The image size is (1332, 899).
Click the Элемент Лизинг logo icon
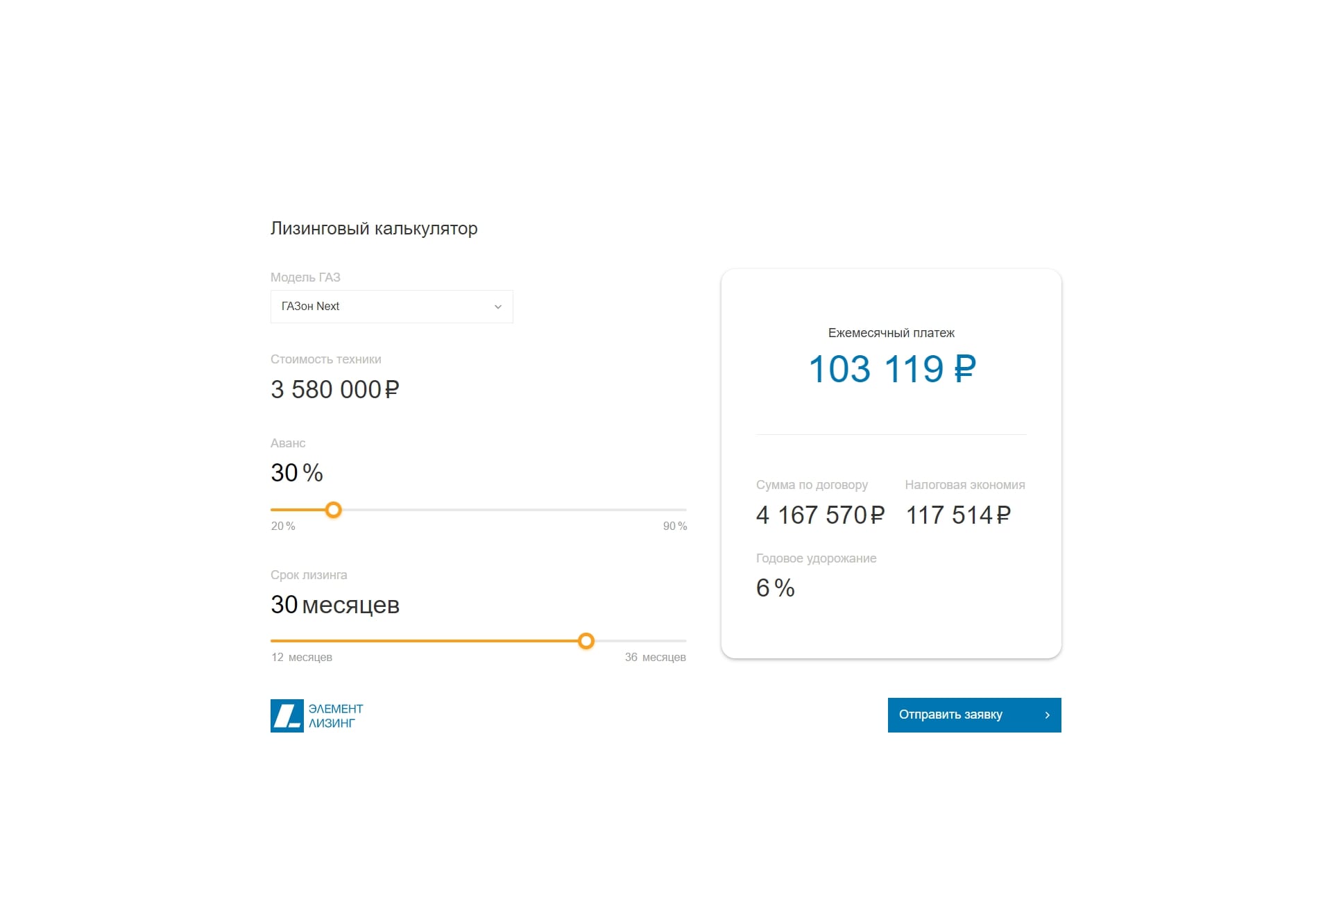pyautogui.click(x=287, y=715)
